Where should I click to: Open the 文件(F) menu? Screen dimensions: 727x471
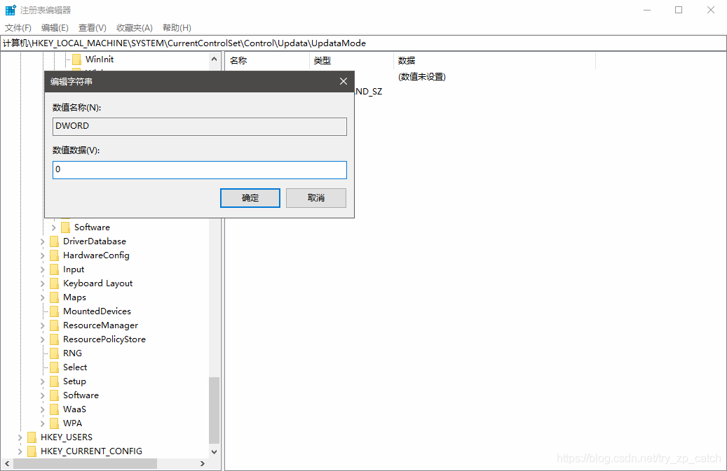(18, 28)
